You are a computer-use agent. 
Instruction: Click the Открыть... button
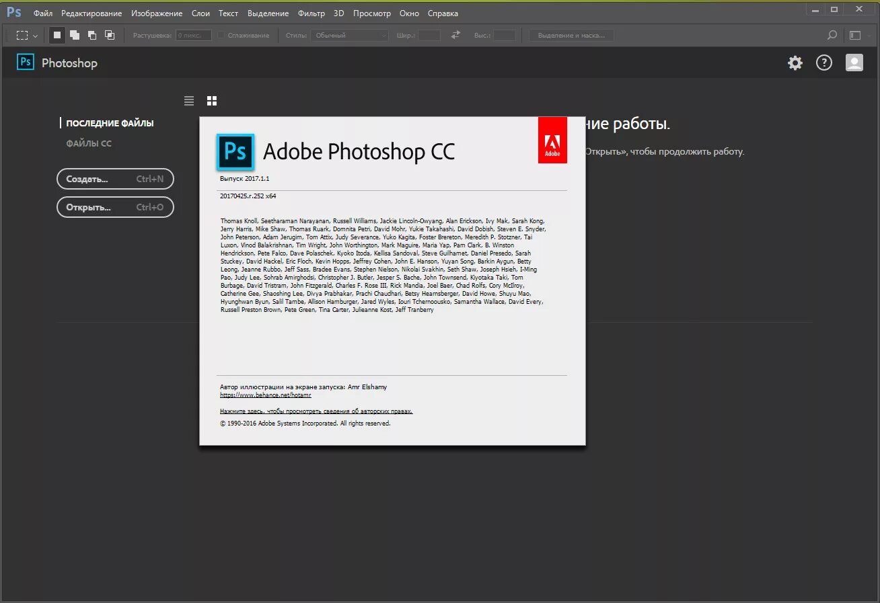tap(115, 207)
